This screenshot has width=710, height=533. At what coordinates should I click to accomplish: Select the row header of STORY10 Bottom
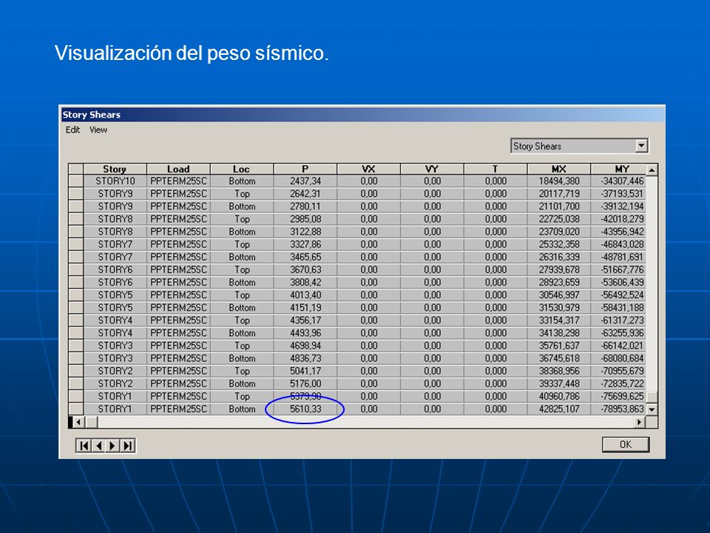(75, 181)
